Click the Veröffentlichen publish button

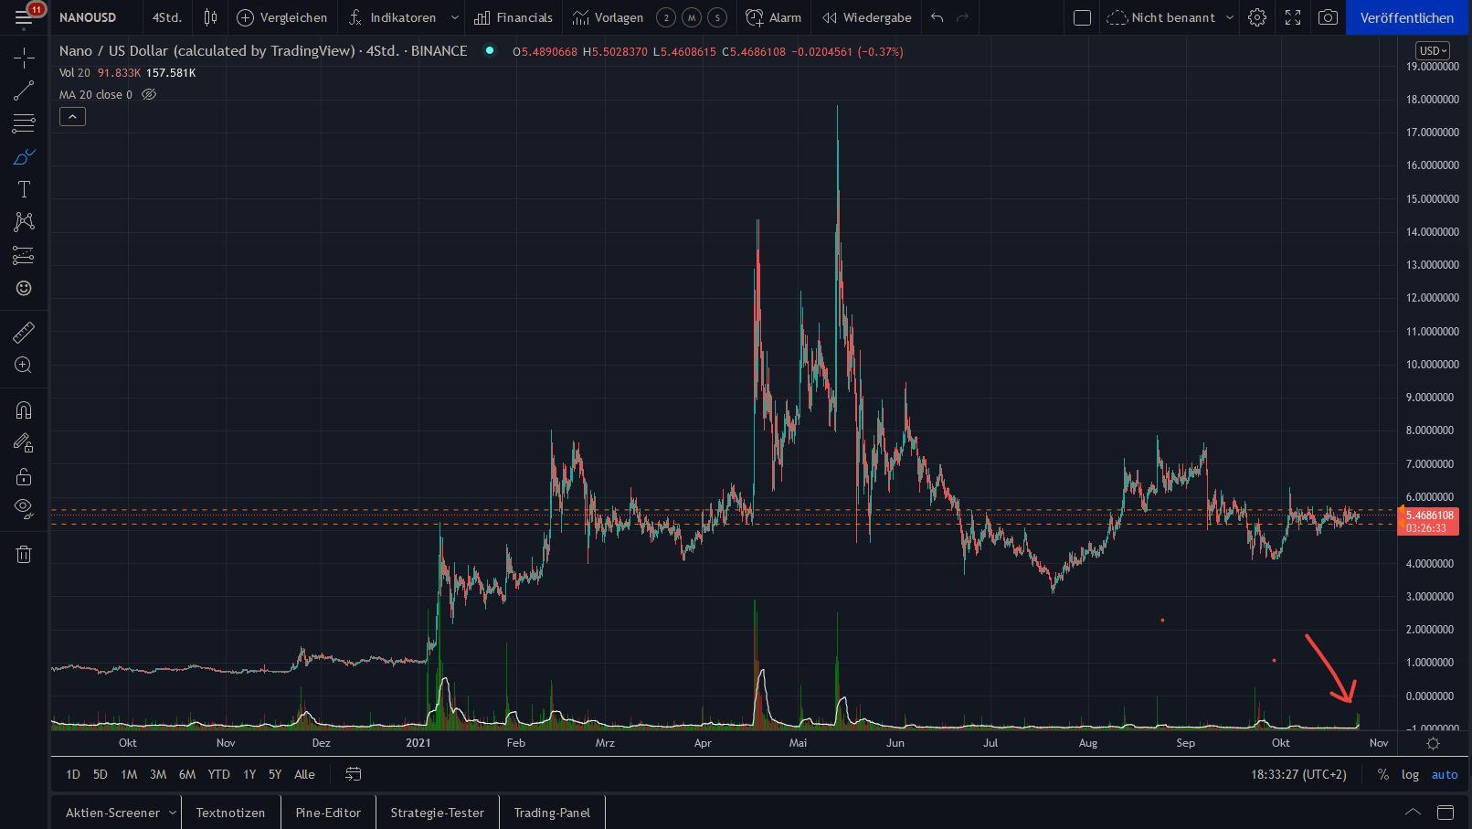coord(1406,17)
